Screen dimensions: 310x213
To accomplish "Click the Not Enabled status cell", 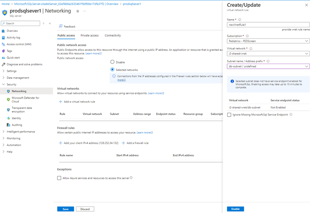I will [278, 108].
